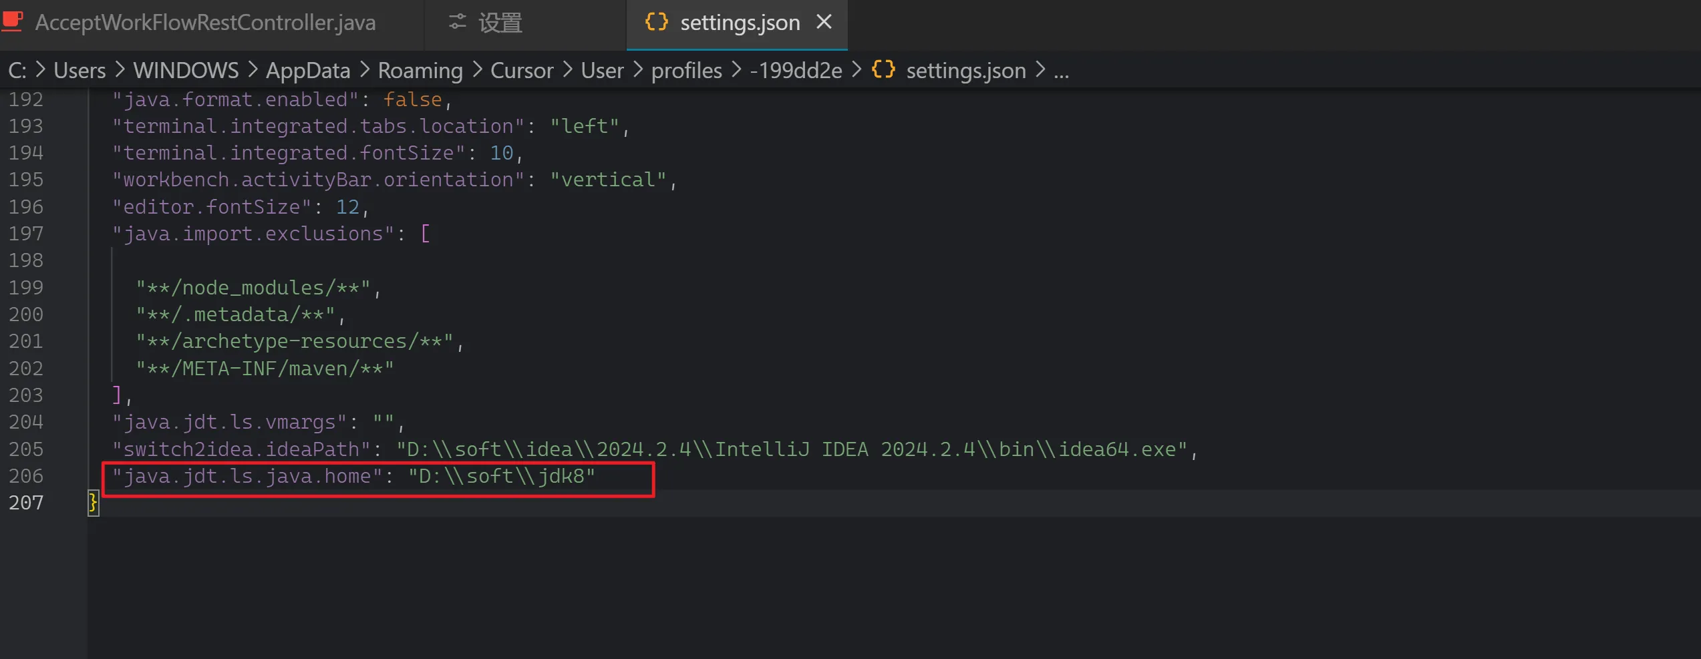The height and width of the screenshot is (659, 1701).
Task: Switch to the AcceptWorkFlowRestController.java tab
Action: pos(205,22)
